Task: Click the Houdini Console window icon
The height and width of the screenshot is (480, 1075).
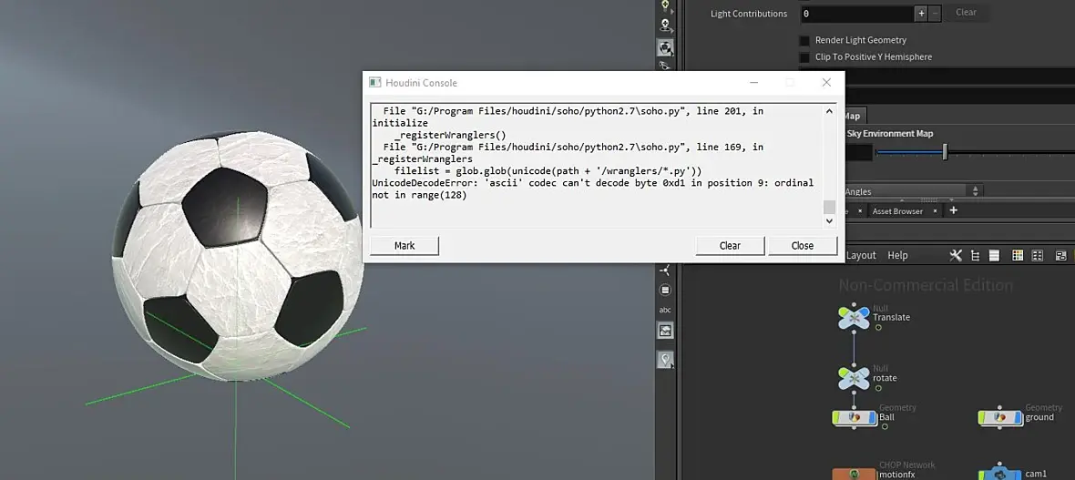Action: [375, 82]
